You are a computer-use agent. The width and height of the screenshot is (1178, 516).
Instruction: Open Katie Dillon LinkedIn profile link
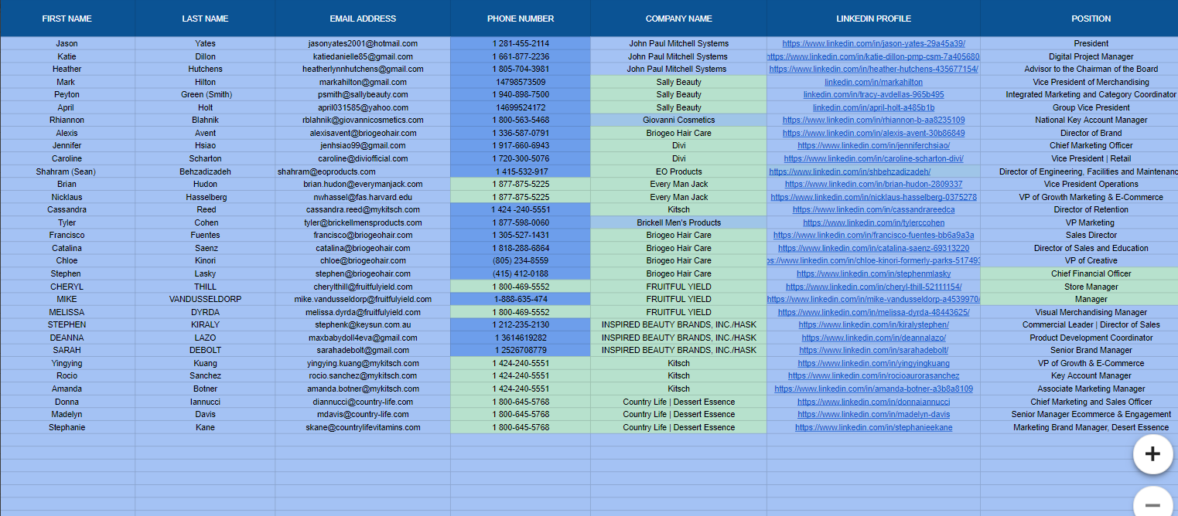(x=874, y=56)
